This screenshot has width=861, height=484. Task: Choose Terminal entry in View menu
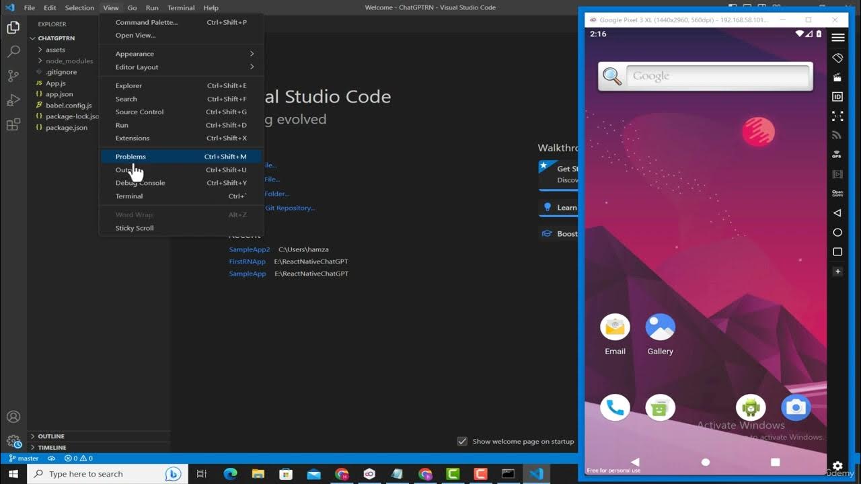(x=182, y=196)
